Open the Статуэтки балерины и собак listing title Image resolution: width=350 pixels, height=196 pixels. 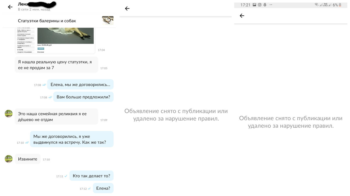pyautogui.click(x=47, y=21)
